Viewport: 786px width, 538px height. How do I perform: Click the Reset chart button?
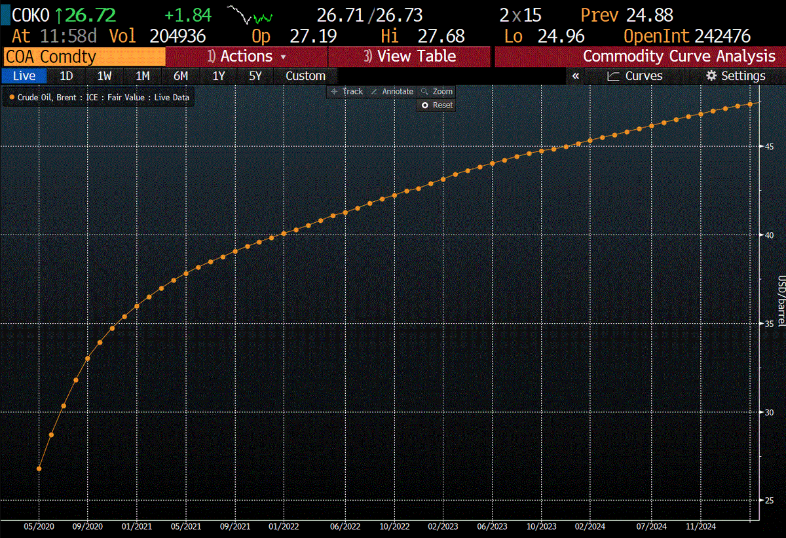pos(437,105)
